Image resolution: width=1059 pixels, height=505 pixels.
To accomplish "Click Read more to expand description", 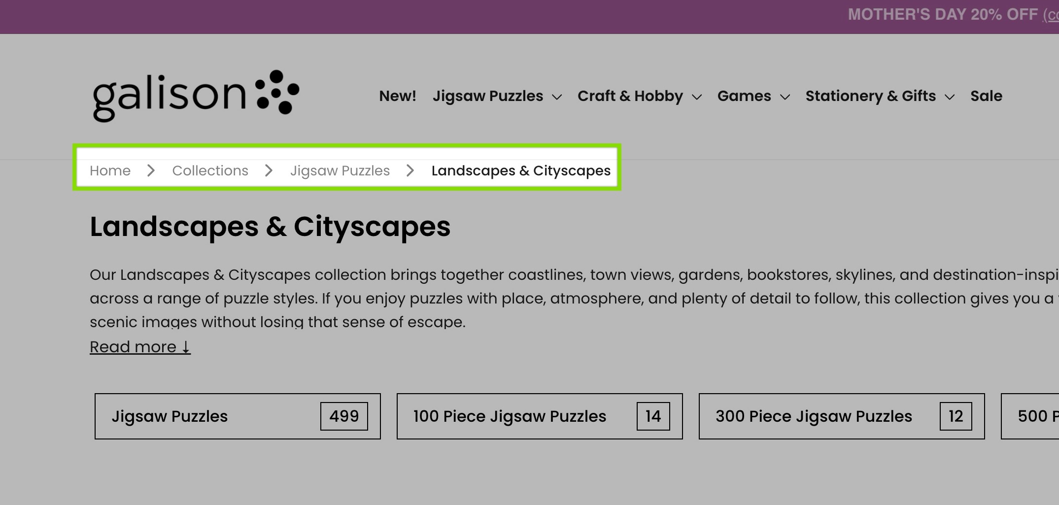I will 140,347.
